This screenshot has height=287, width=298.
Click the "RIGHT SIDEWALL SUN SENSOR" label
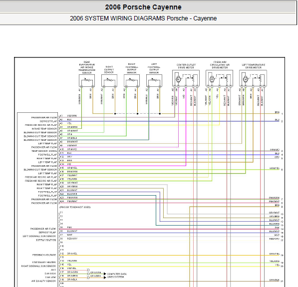38,266
